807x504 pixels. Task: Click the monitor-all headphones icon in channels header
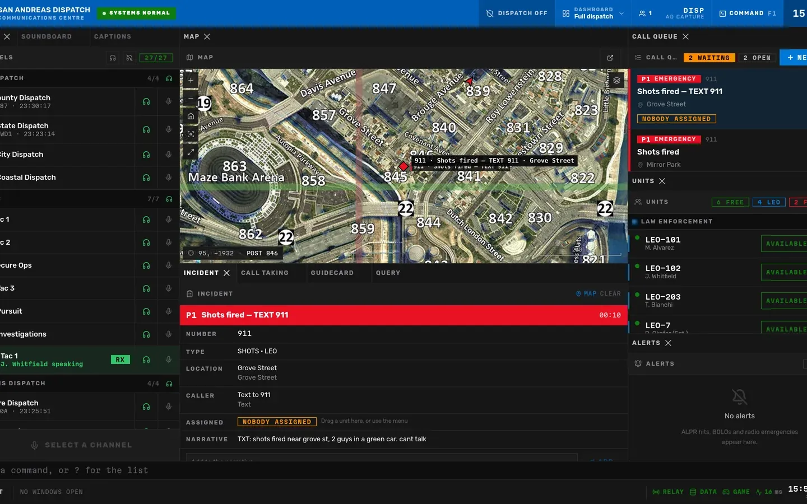(x=113, y=58)
